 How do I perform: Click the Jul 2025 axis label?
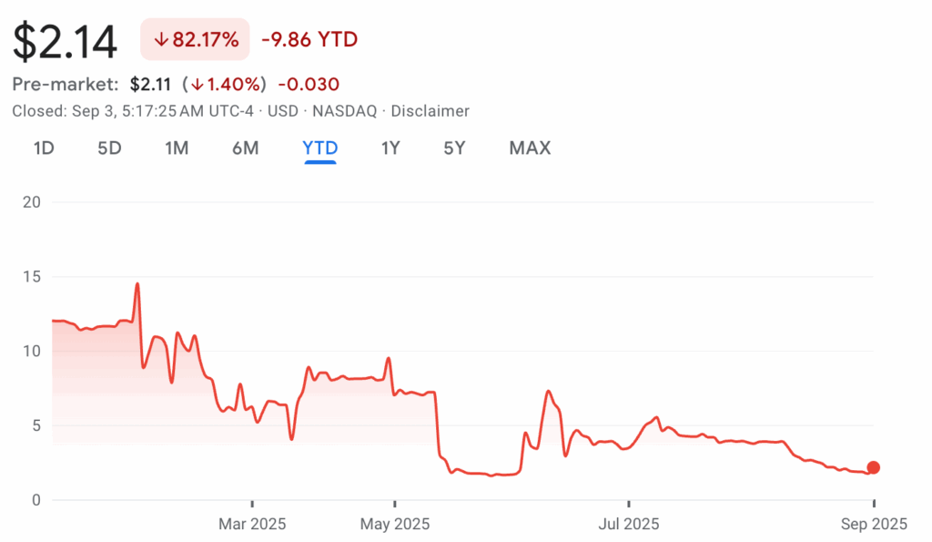(628, 524)
